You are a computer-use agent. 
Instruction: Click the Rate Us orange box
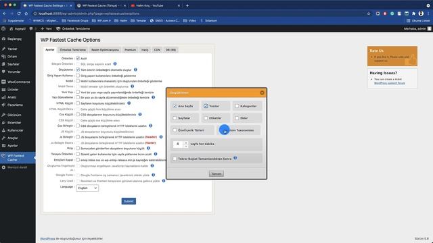[392, 56]
